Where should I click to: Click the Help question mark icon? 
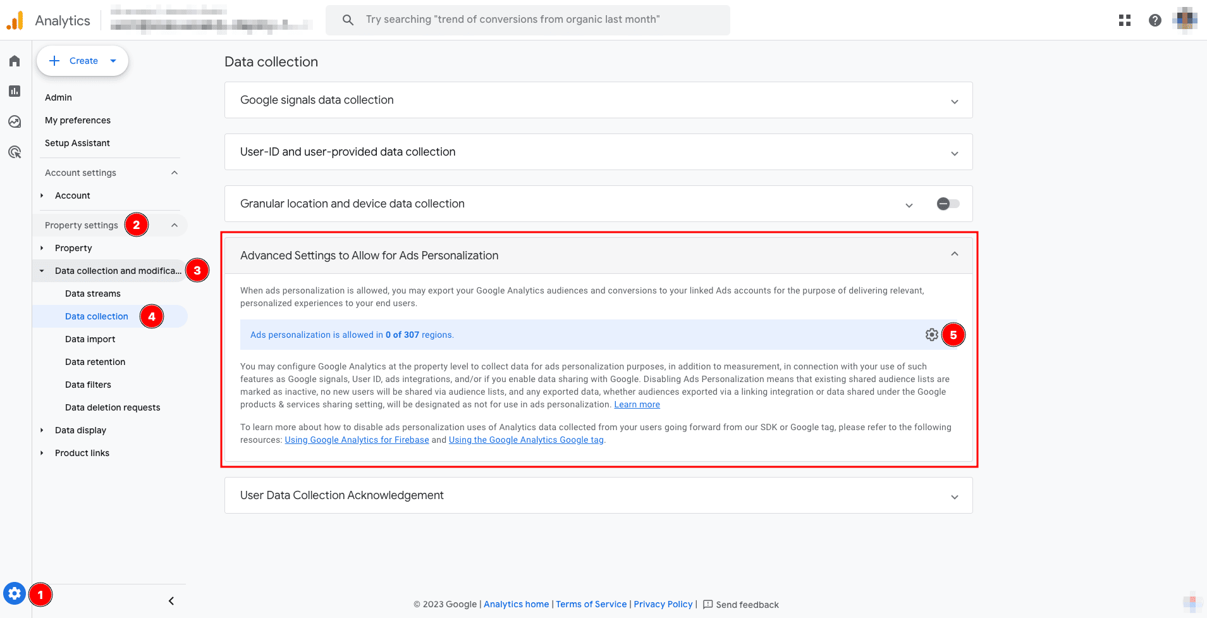[x=1155, y=20]
